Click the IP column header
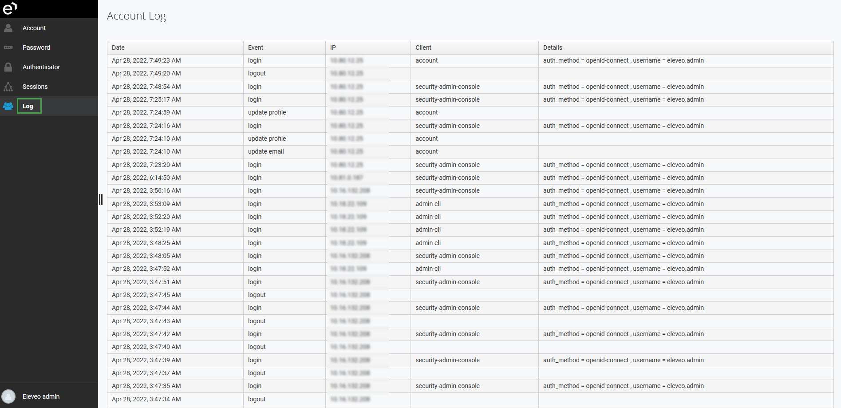The width and height of the screenshot is (841, 408). (x=333, y=48)
